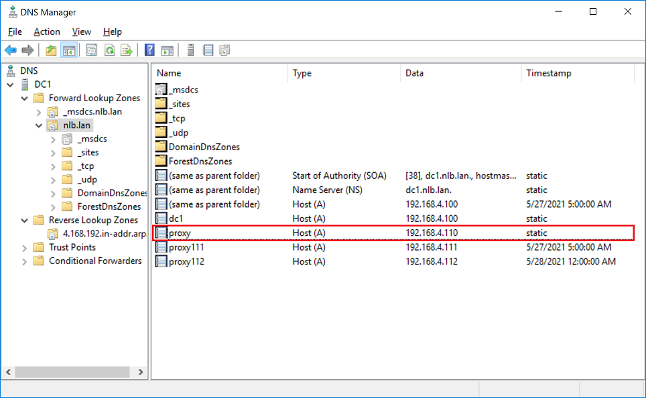Viewport: 646px width, 398px height.
Task: Click the dc1 record icon in list
Action: click(161, 218)
